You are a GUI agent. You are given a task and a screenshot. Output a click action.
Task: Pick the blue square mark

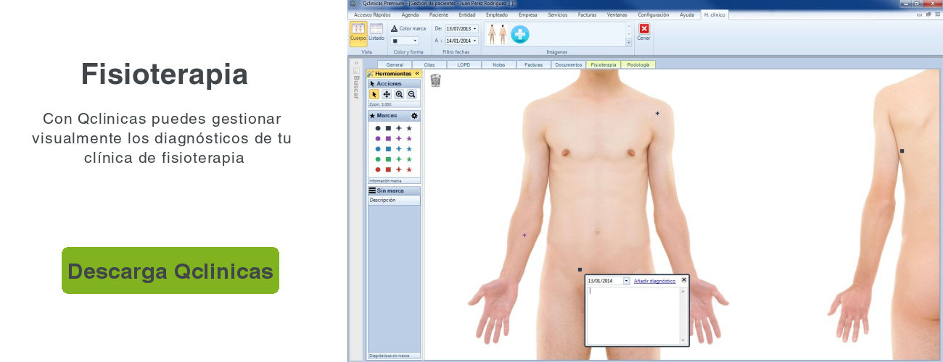388,148
